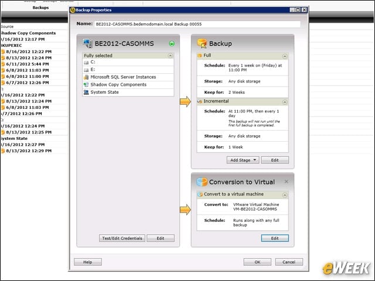Viewport: 375px width, 281px height.
Task: Click backup set icon for 8/13/2012 12:25 PM
Action: [x=3, y=132]
